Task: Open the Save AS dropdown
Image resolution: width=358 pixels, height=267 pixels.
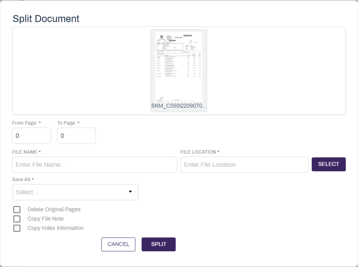Action: click(x=75, y=192)
